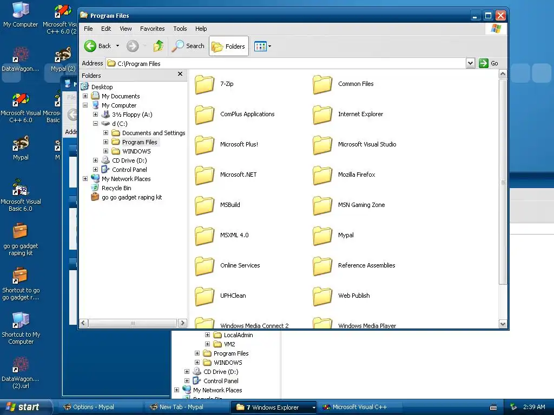Switch to Microsoft Visual C++ taskbar button

[360, 407]
